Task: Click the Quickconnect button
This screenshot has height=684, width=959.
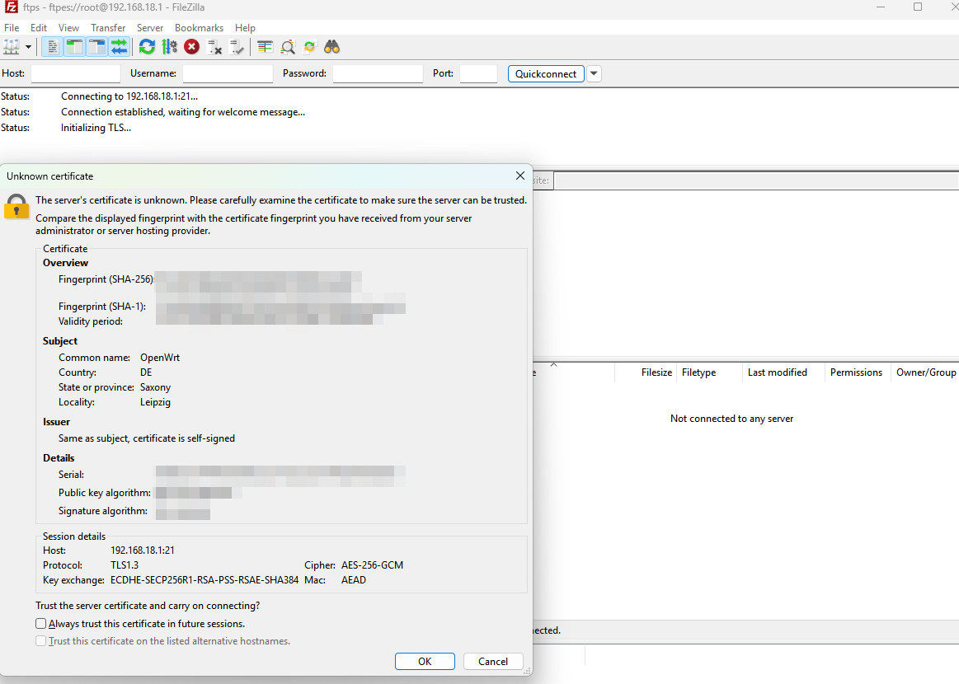Action: tap(546, 74)
